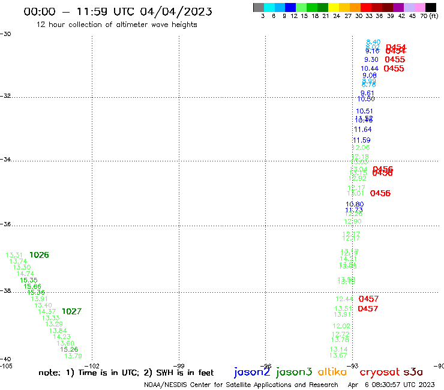Click the 13.79 wave height value
Viewport: 444px width, 390px height.
click(73, 356)
